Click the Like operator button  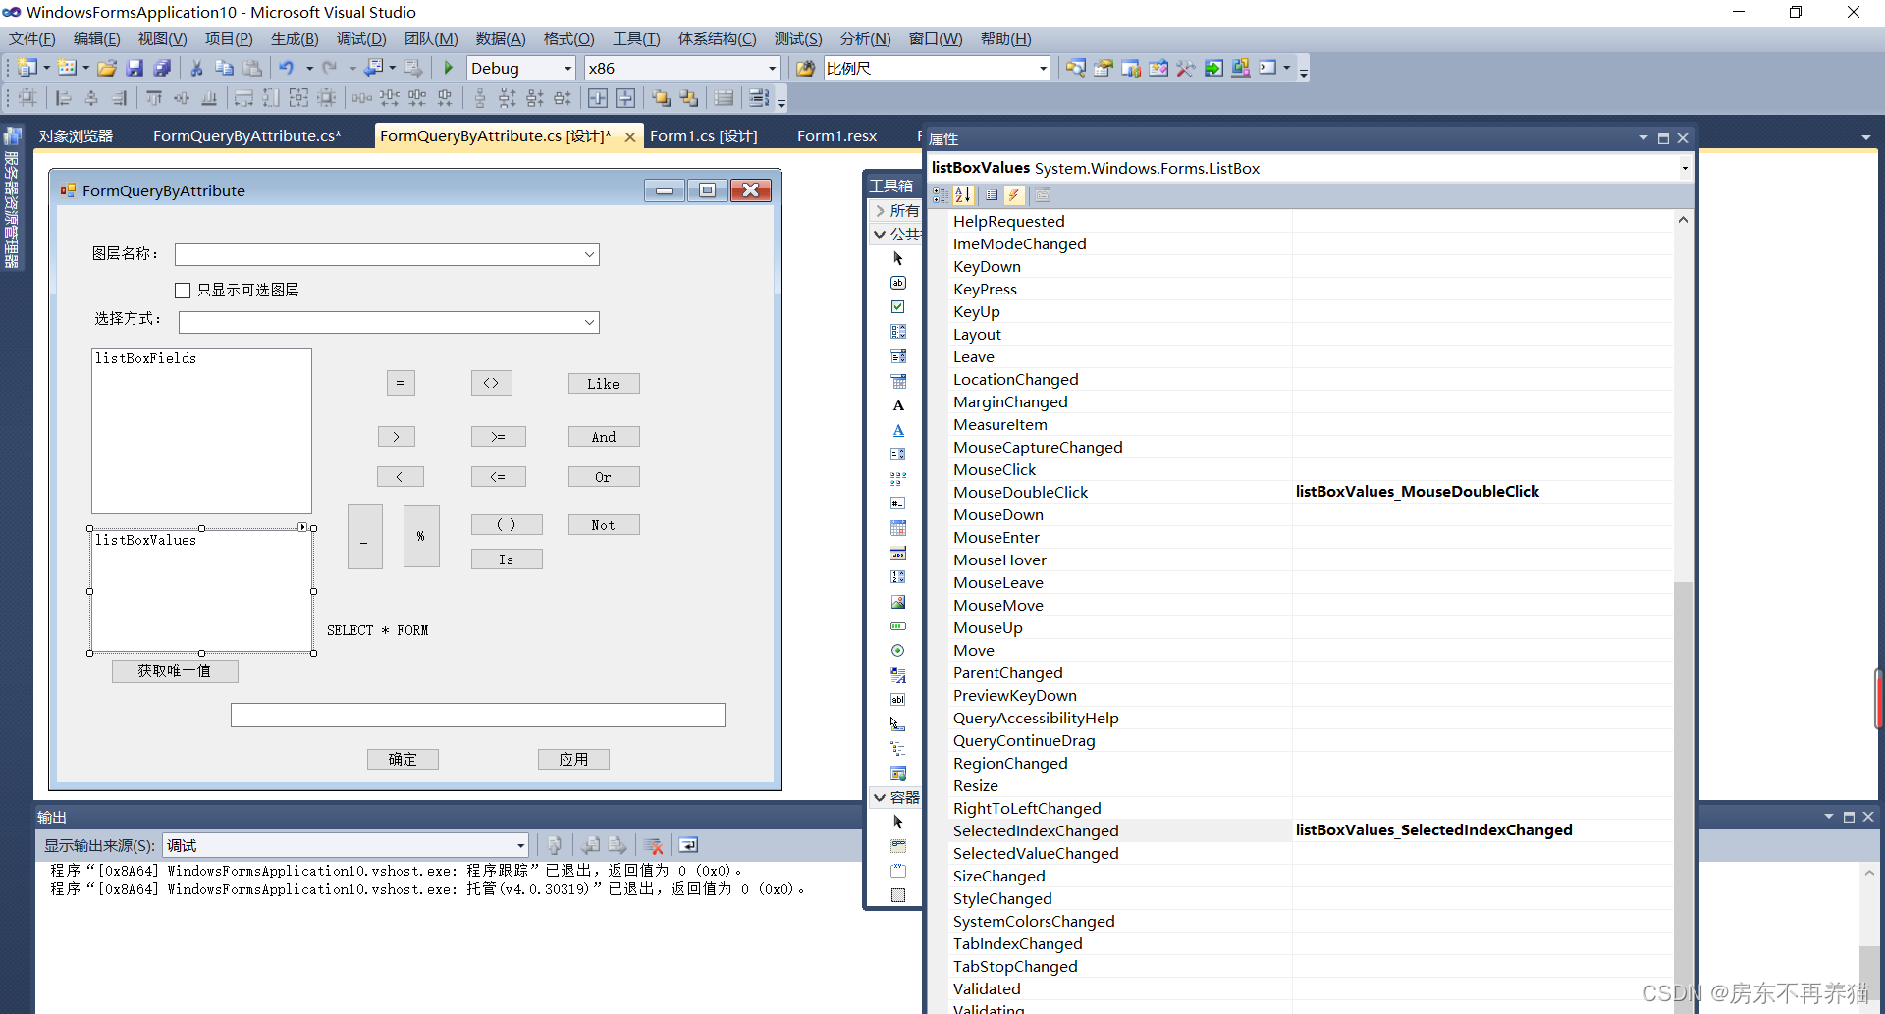click(x=603, y=384)
